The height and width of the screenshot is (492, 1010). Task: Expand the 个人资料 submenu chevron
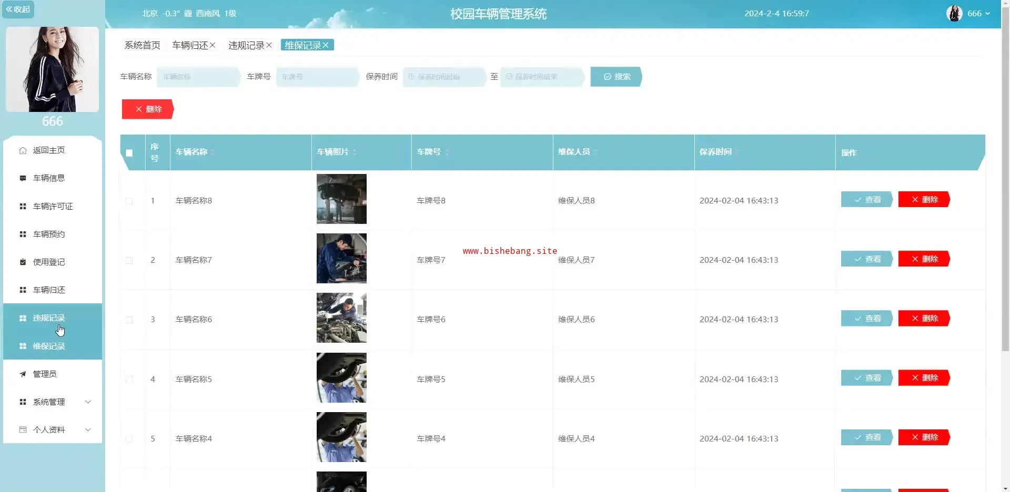tap(88, 430)
